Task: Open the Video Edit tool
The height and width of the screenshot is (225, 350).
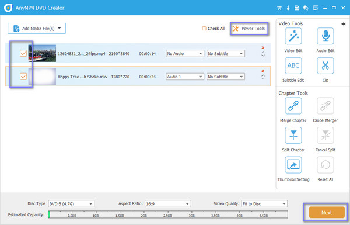Action: 293,36
